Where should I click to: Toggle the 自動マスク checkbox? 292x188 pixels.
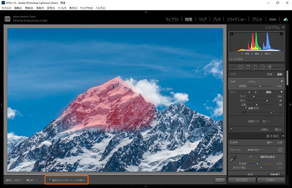click(246, 108)
